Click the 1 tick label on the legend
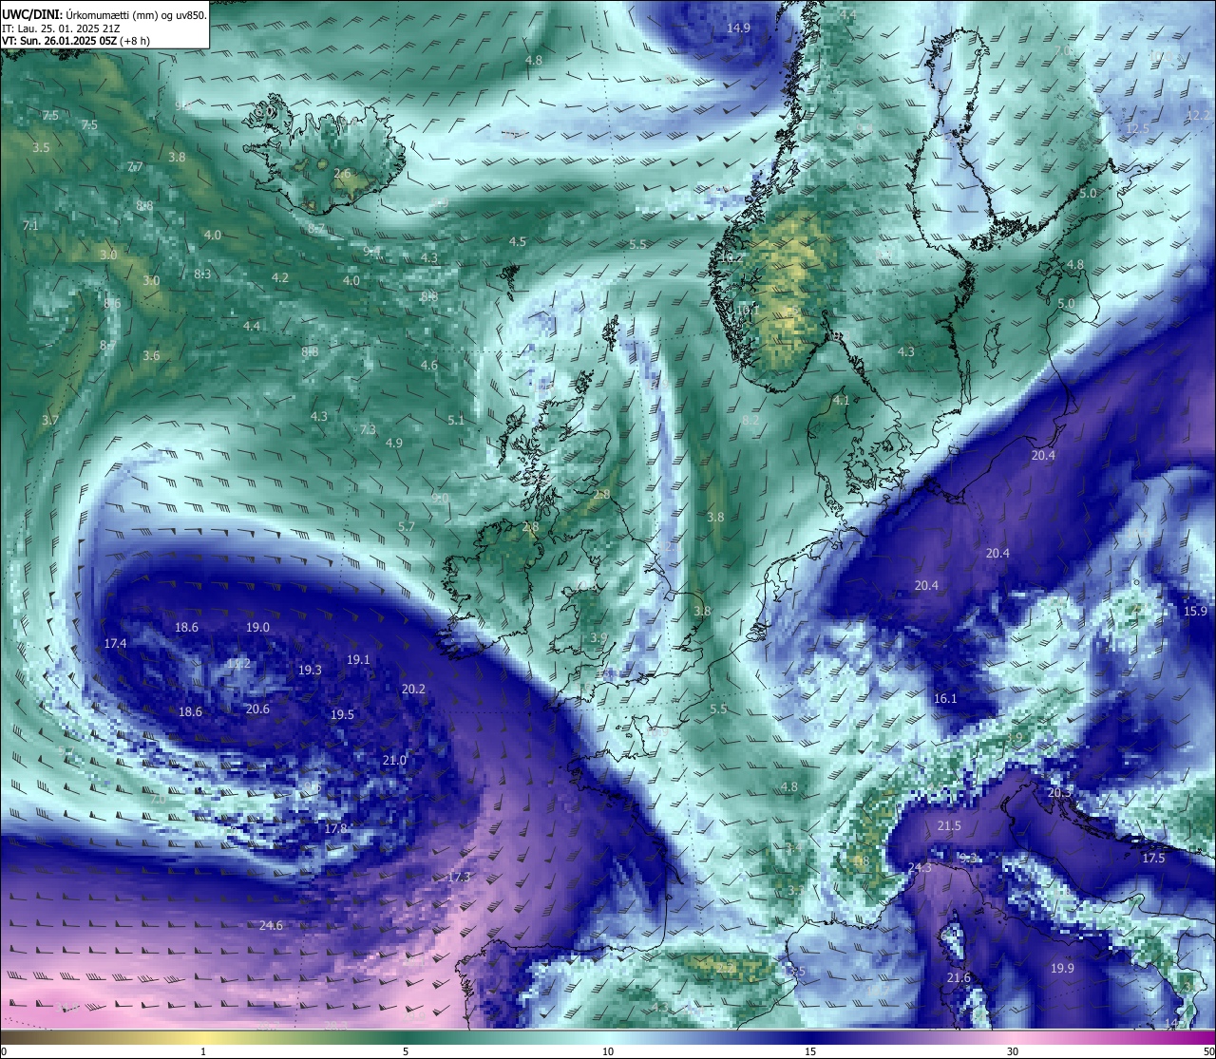Viewport: 1216px width, 1059px height. 203,1051
